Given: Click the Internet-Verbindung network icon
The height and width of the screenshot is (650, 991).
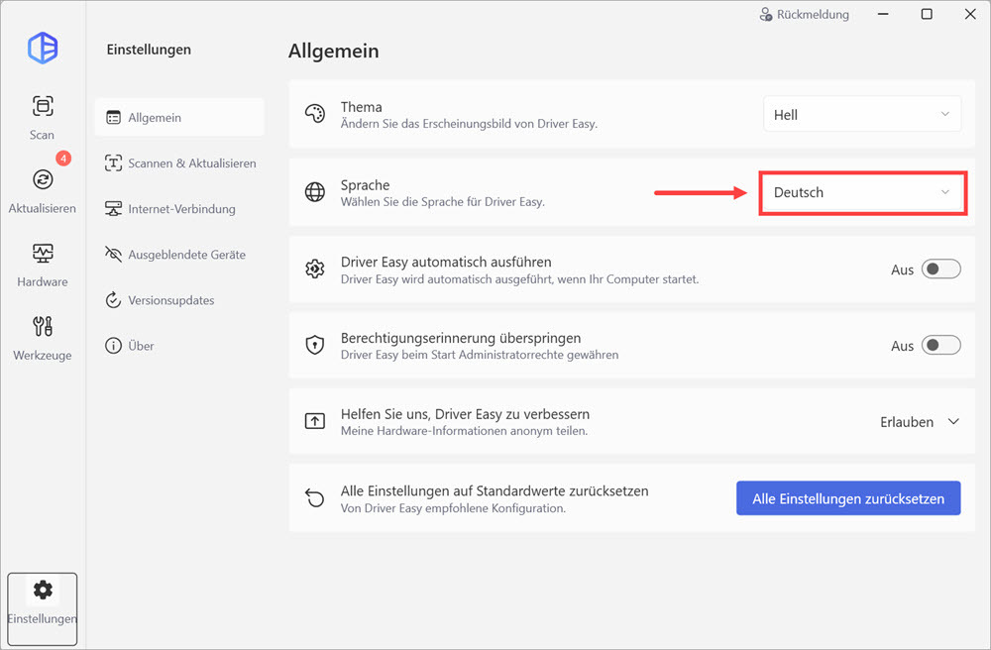Looking at the screenshot, I should (113, 208).
